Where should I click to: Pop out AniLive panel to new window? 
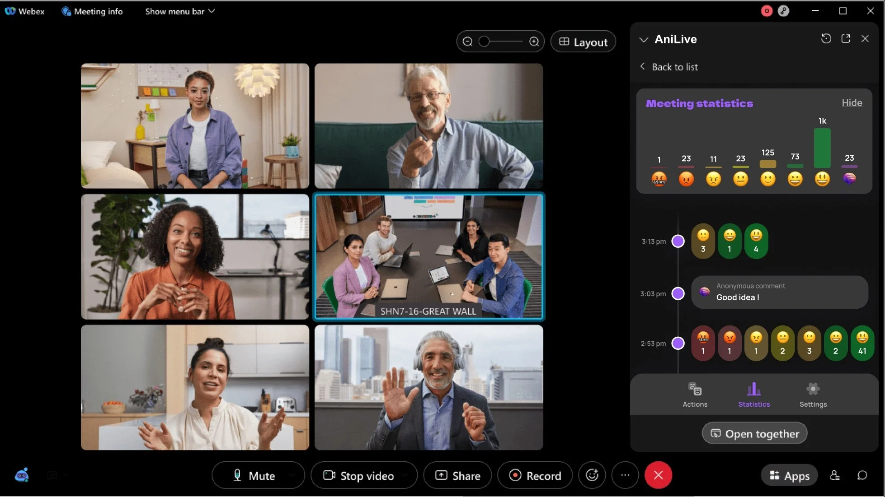[x=846, y=39]
